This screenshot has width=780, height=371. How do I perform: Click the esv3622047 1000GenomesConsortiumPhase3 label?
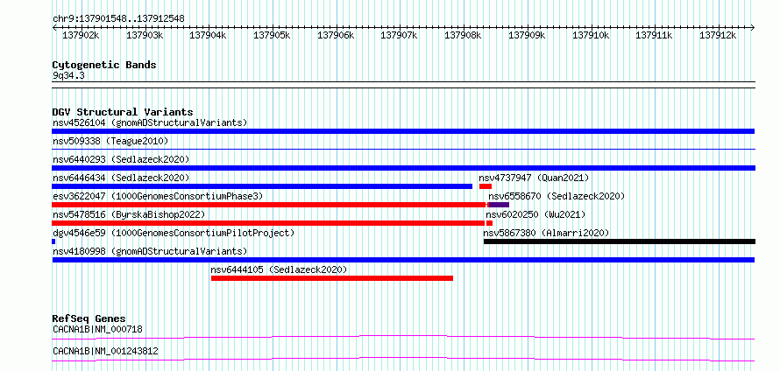tap(158, 196)
